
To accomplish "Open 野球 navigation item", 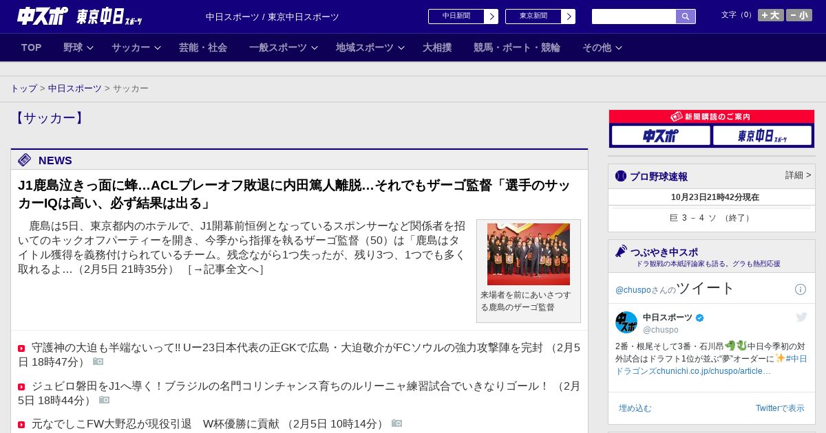I will coord(73,47).
